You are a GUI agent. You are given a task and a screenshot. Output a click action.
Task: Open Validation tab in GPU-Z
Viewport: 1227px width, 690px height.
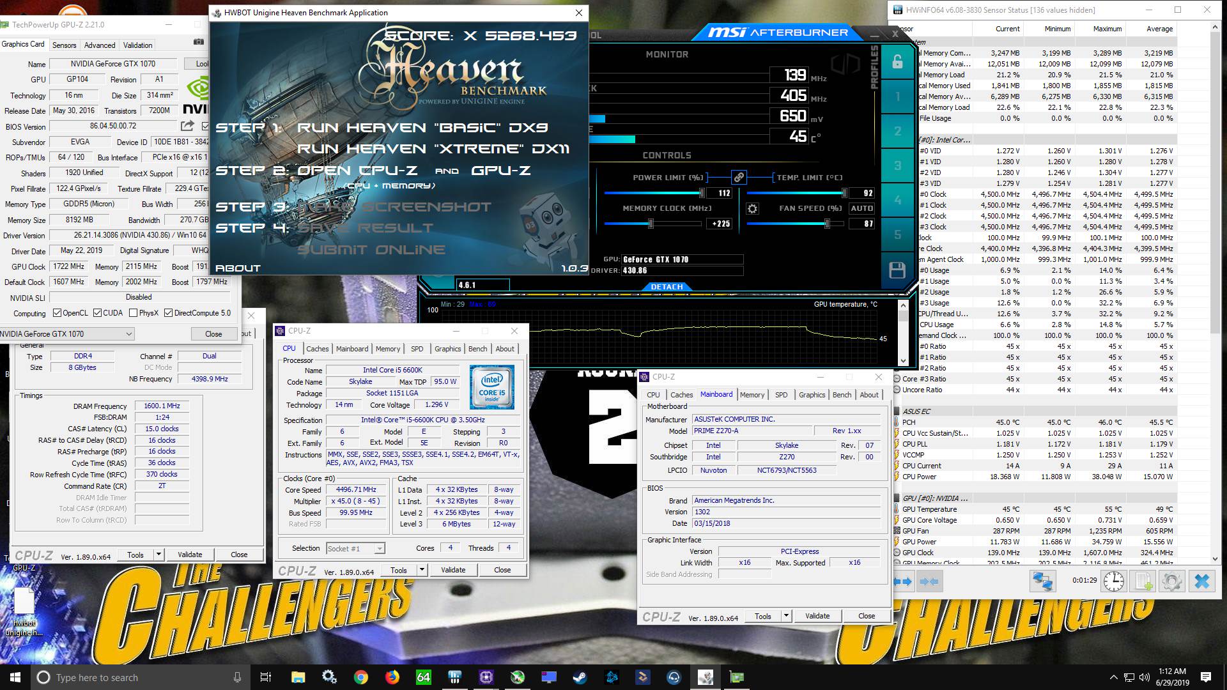coord(137,45)
